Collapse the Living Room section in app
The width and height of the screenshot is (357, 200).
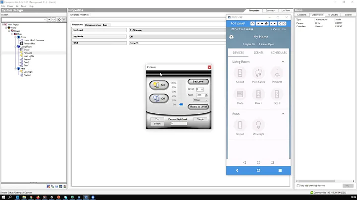(283, 62)
